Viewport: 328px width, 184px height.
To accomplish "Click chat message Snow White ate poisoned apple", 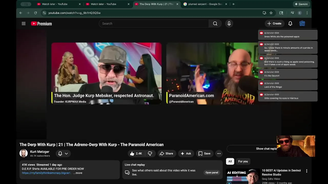I will point(288,35).
